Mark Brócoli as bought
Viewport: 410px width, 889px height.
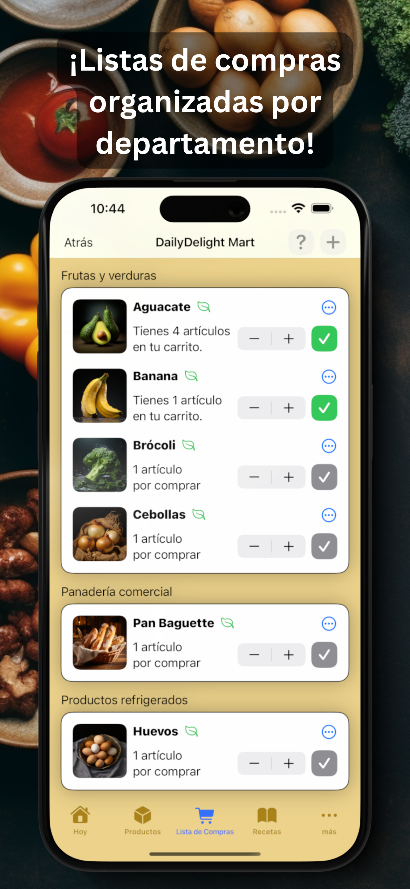(324, 477)
